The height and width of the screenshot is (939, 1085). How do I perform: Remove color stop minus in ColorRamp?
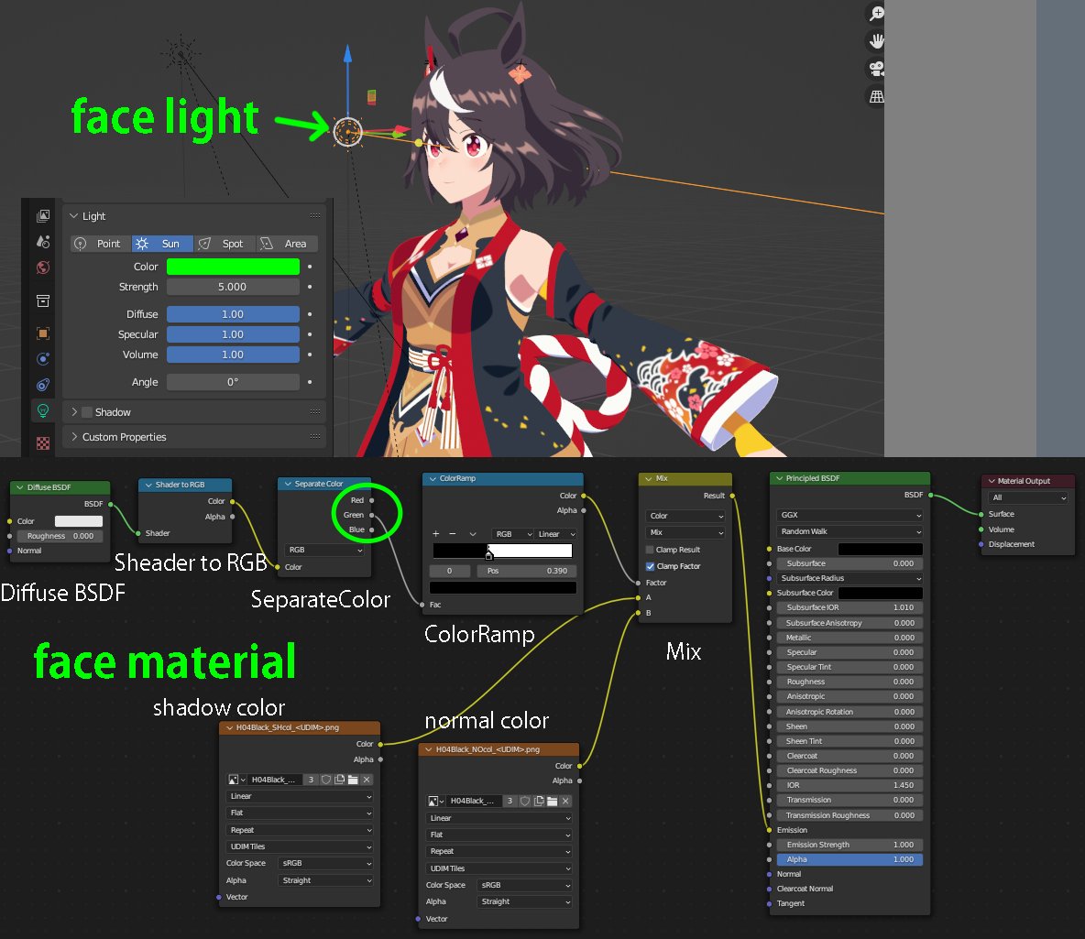[x=453, y=534]
